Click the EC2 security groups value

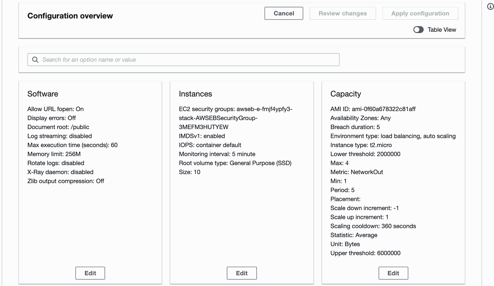(x=236, y=118)
